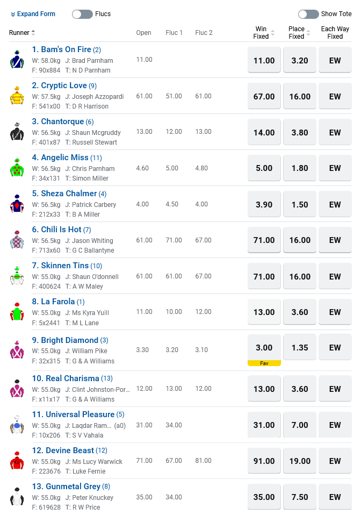Viewport: 361px width, 515px height.
Task: Click Devine Beast red silks icon
Action: 17,461
